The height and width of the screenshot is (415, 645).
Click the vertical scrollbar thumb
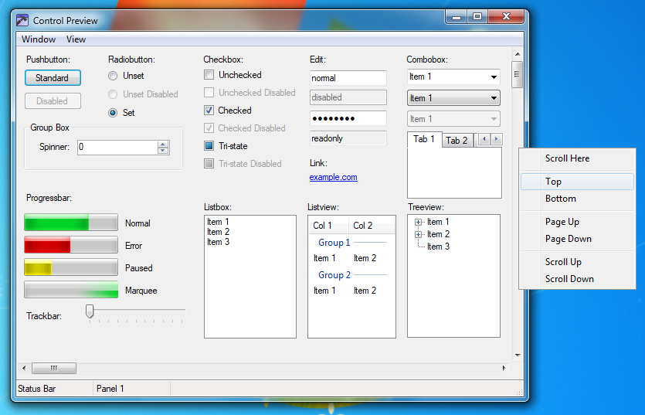pos(518,74)
